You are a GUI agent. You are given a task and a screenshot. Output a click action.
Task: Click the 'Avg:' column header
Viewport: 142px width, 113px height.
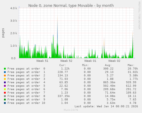coord(108,65)
